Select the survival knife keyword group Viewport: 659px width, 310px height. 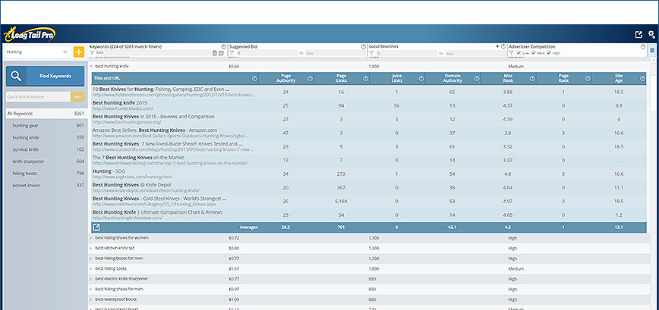(46, 149)
